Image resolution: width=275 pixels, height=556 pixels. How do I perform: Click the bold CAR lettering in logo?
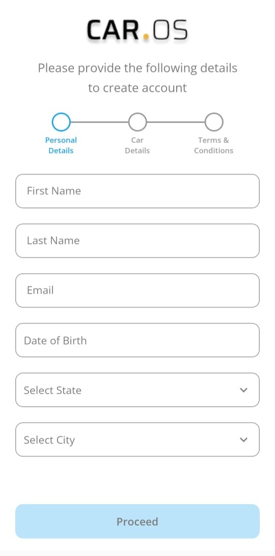[114, 30]
